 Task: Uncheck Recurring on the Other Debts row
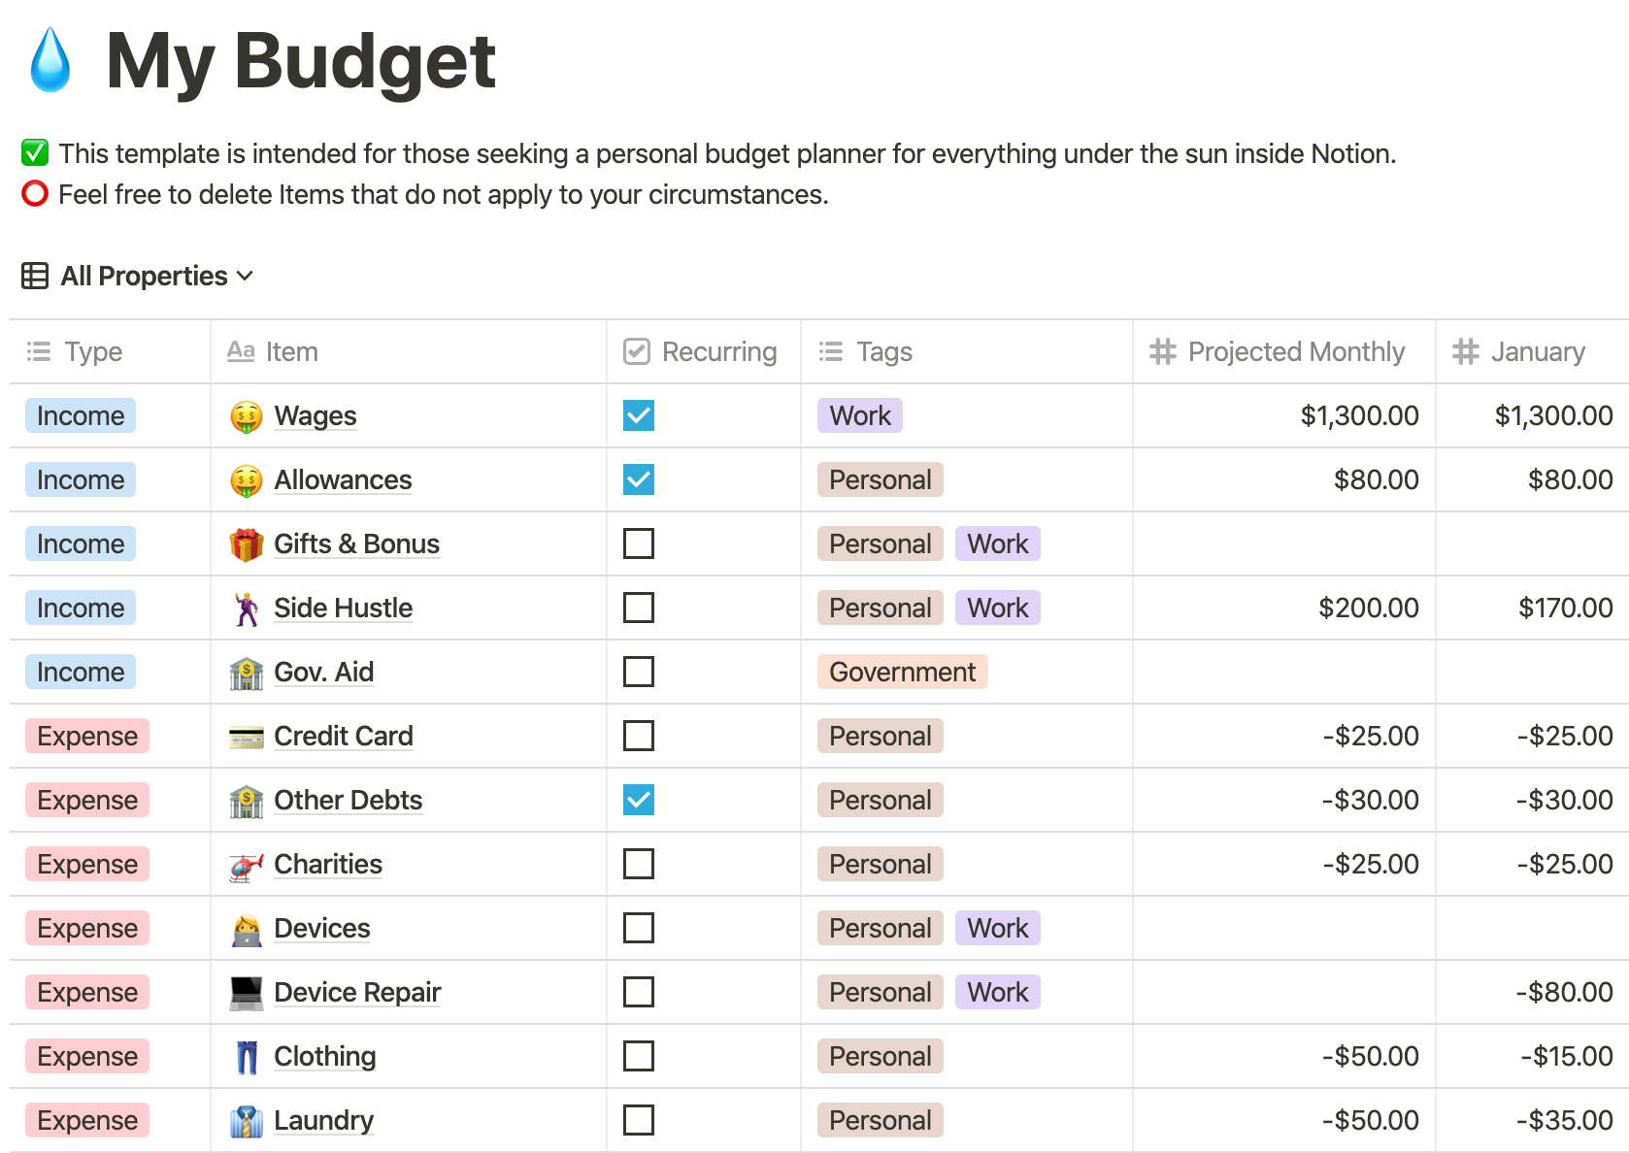pyautogui.click(x=638, y=800)
